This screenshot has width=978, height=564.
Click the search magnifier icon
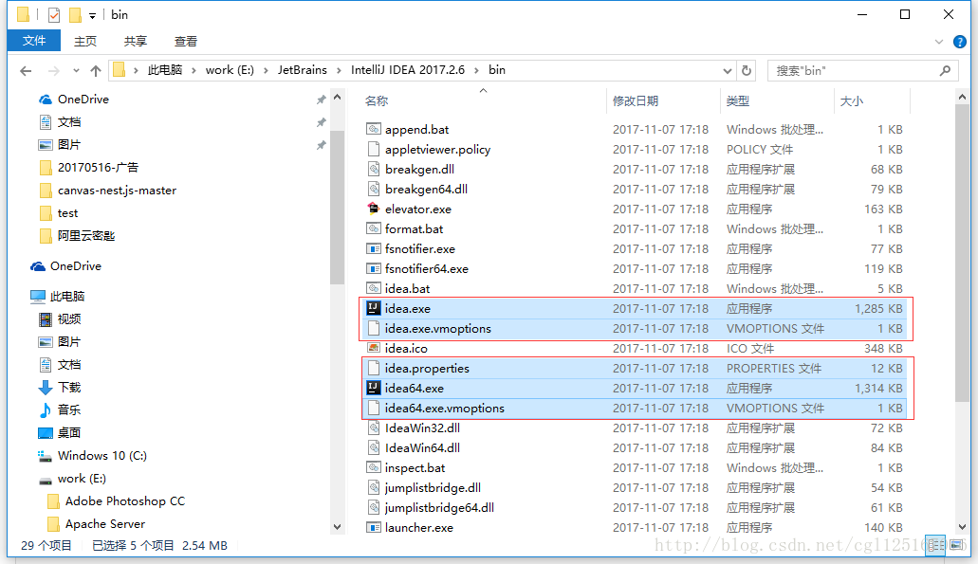[x=946, y=70]
